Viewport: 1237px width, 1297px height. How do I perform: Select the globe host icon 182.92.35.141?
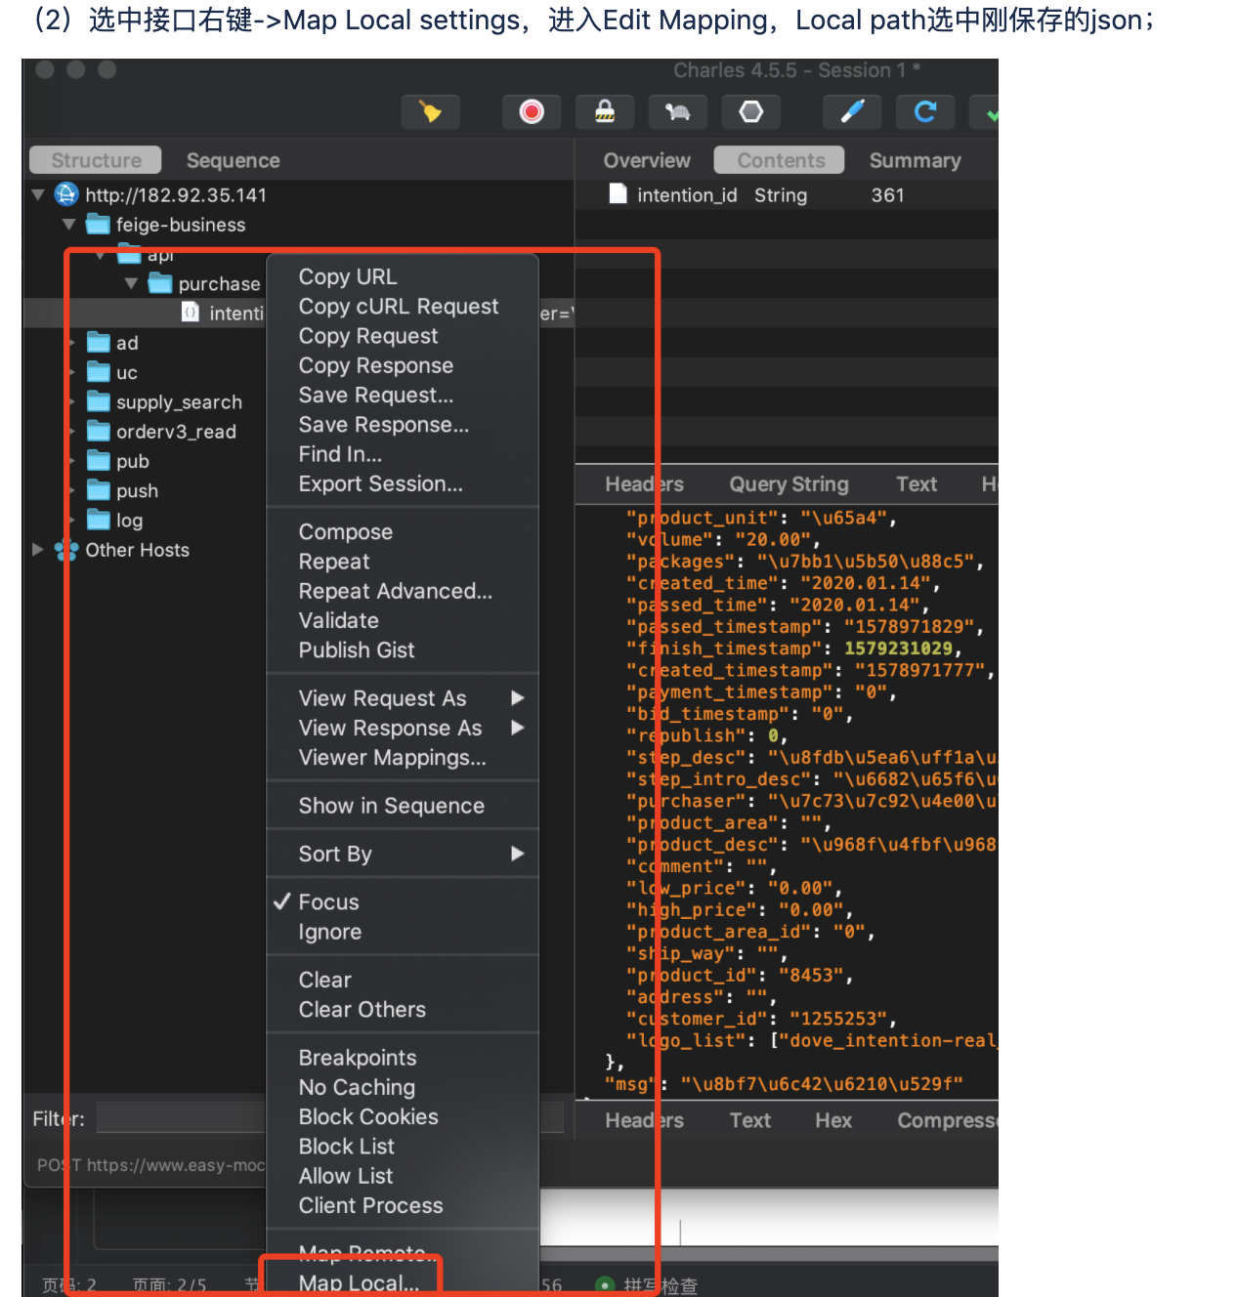(x=66, y=194)
